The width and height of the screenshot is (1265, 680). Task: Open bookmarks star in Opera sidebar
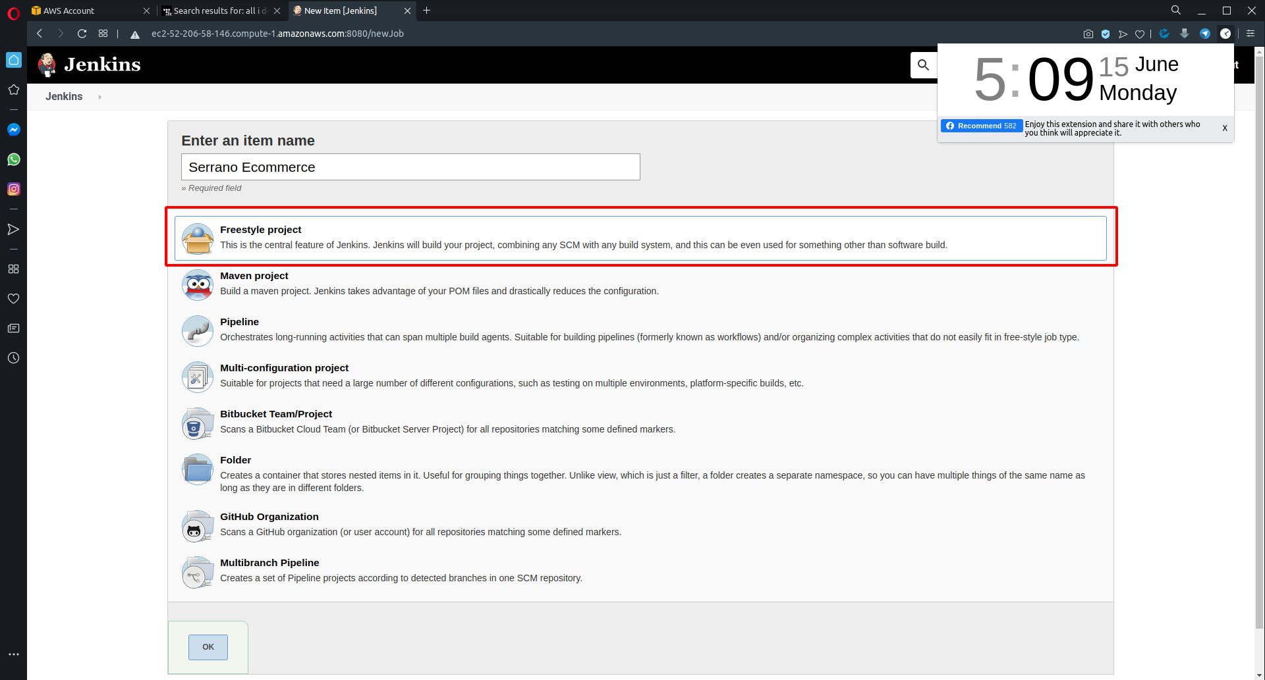pyautogui.click(x=14, y=90)
